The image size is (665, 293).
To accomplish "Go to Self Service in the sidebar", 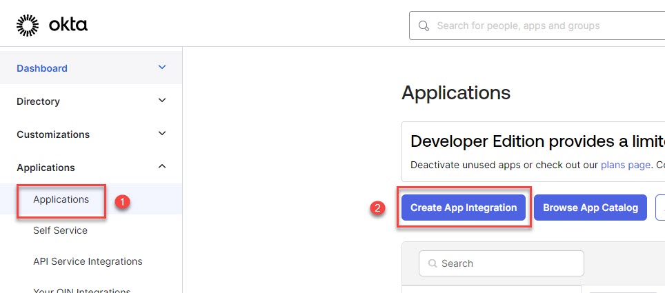I will (60, 230).
